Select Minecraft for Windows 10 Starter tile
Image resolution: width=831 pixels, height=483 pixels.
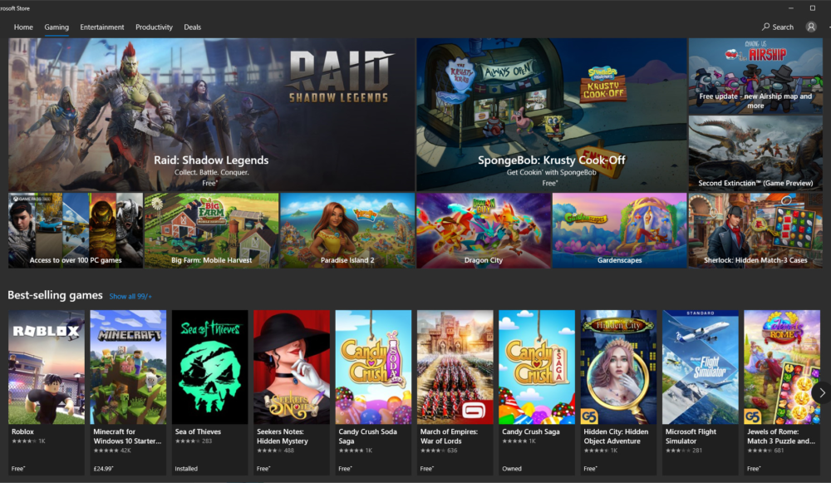[128, 392]
